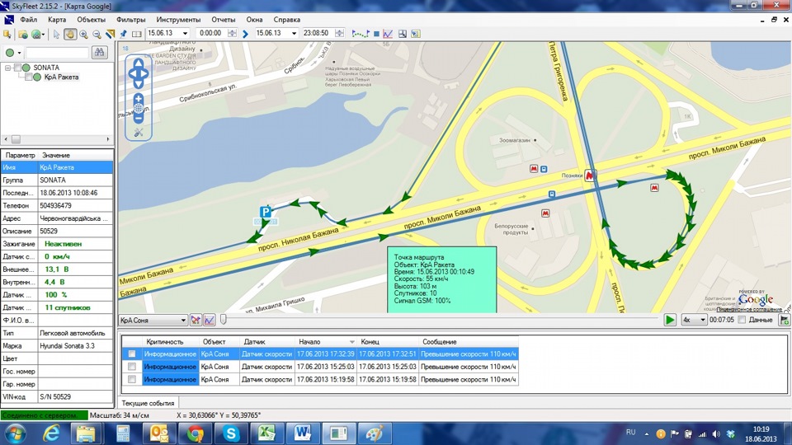
Task: Collapse the SONATA tree node
Action: point(7,68)
